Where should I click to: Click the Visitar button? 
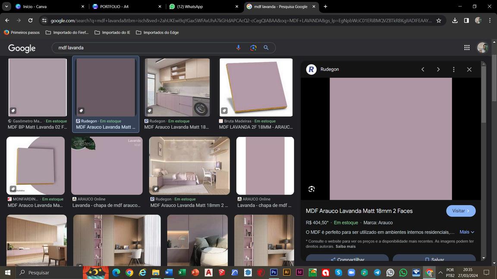click(461, 211)
